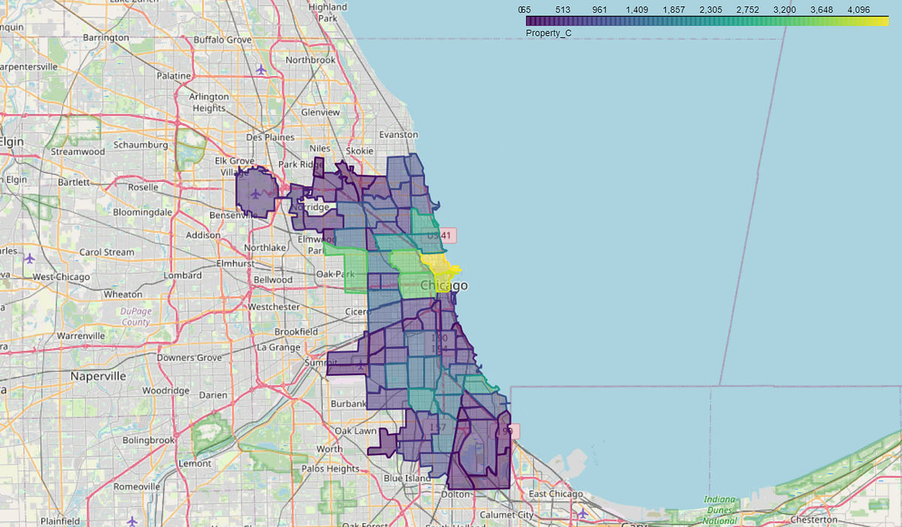Click the plane icon near Northbrook
902x527 pixels.
click(x=262, y=70)
